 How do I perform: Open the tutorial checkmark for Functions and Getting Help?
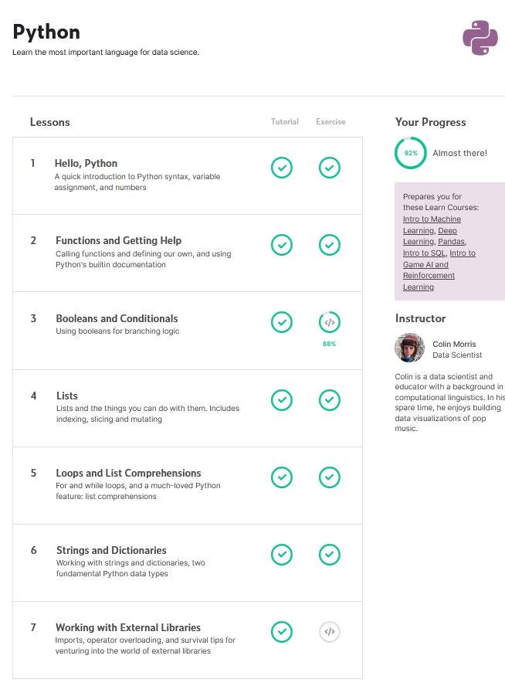[282, 245]
